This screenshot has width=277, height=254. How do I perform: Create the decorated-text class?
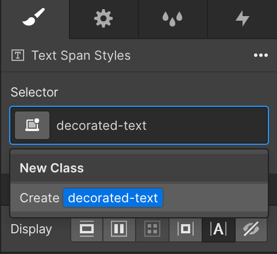click(139, 198)
